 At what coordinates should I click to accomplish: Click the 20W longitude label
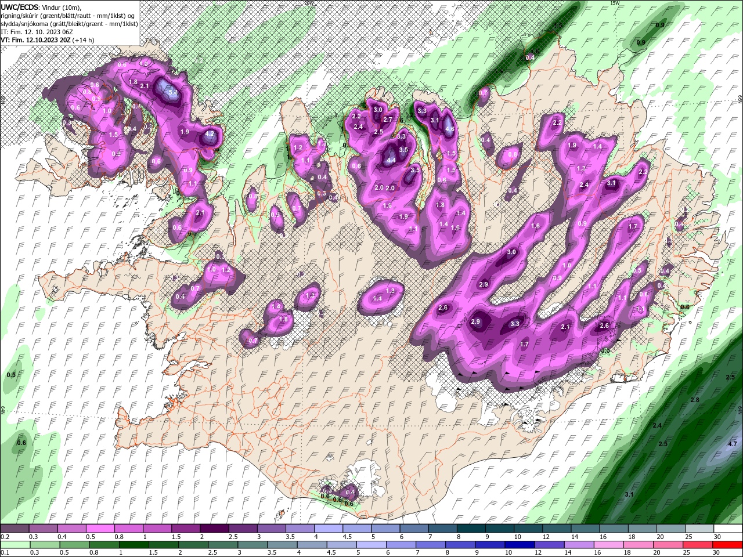coord(308,3)
